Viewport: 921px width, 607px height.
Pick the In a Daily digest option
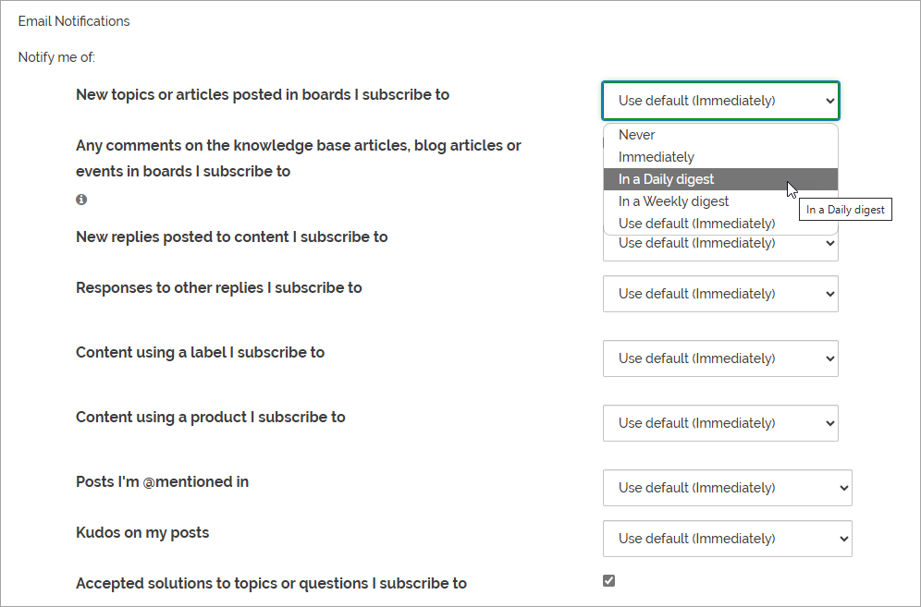[667, 179]
